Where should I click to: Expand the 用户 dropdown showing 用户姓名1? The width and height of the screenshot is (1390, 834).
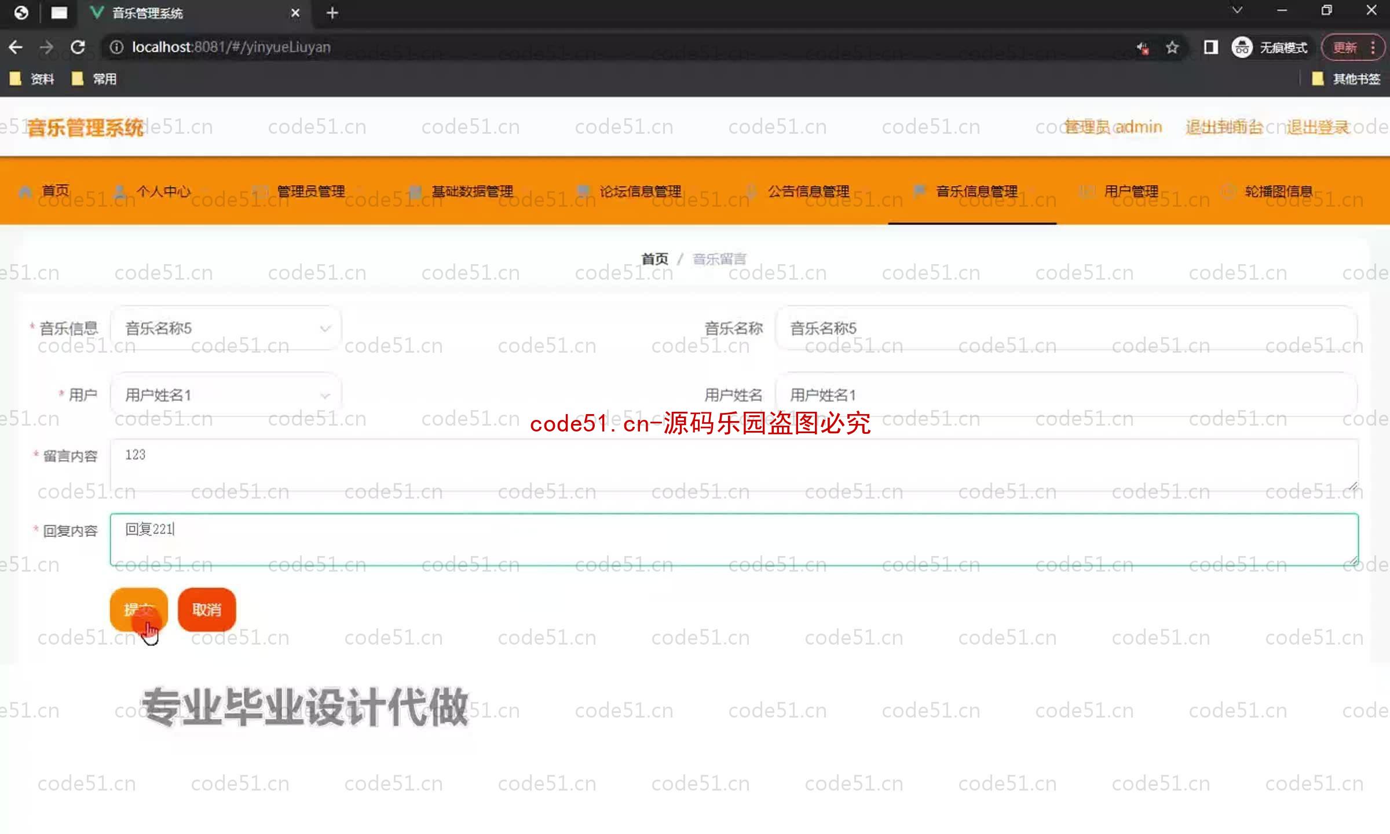(x=225, y=395)
